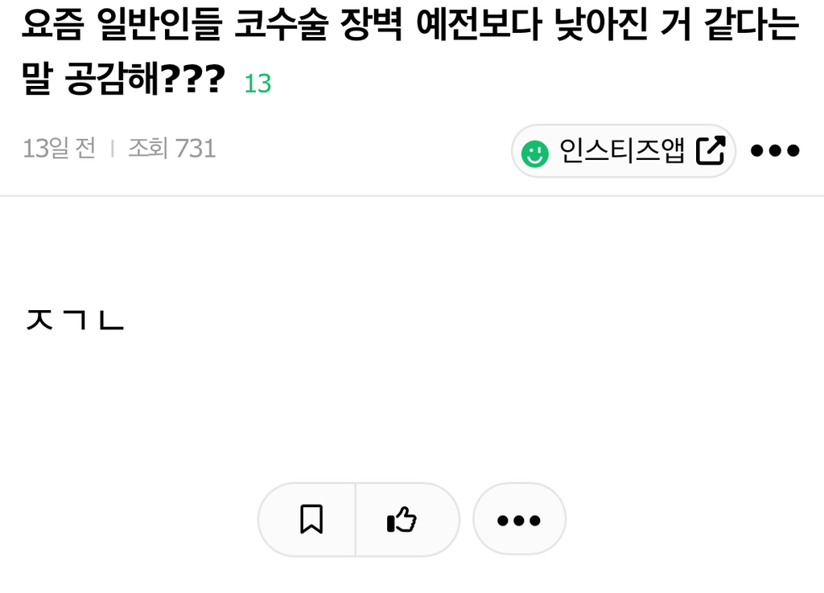
Task: Bookmark the post using the bookmark ribbon icon
Action: (311, 519)
